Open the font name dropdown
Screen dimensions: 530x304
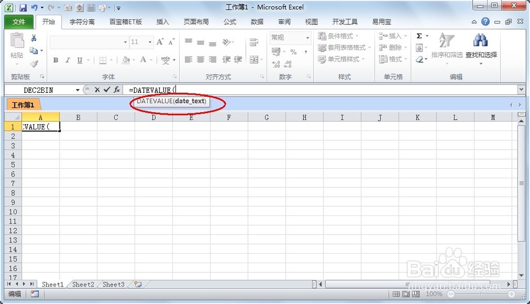[126, 42]
